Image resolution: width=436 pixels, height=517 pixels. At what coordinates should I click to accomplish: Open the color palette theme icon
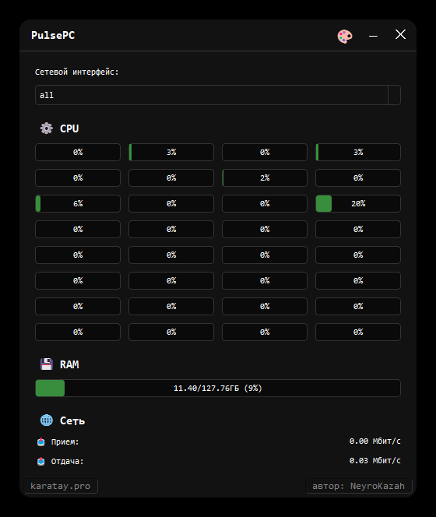click(345, 36)
